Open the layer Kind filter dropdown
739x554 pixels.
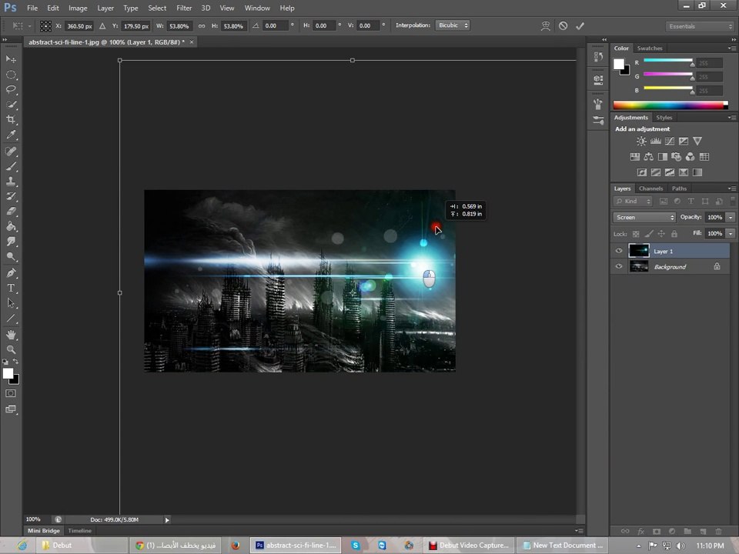coord(633,201)
